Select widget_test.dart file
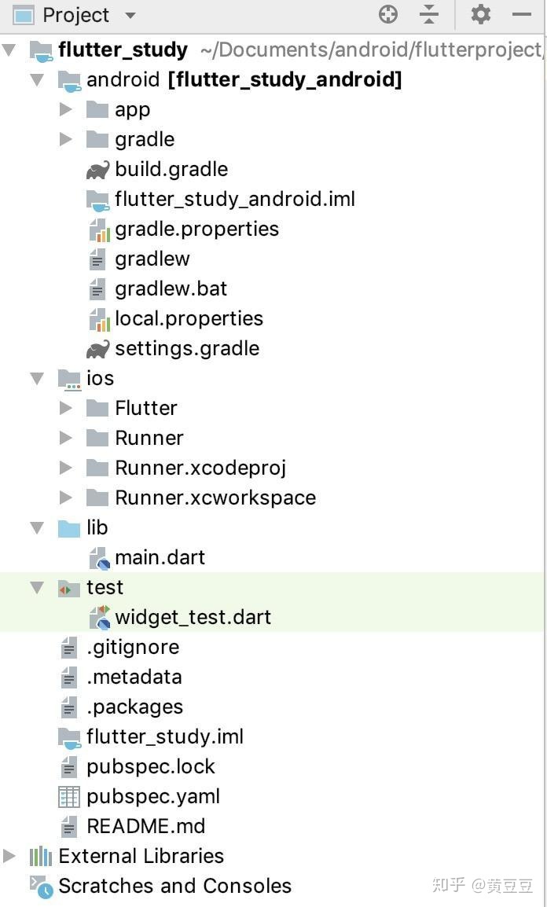 [x=193, y=618]
